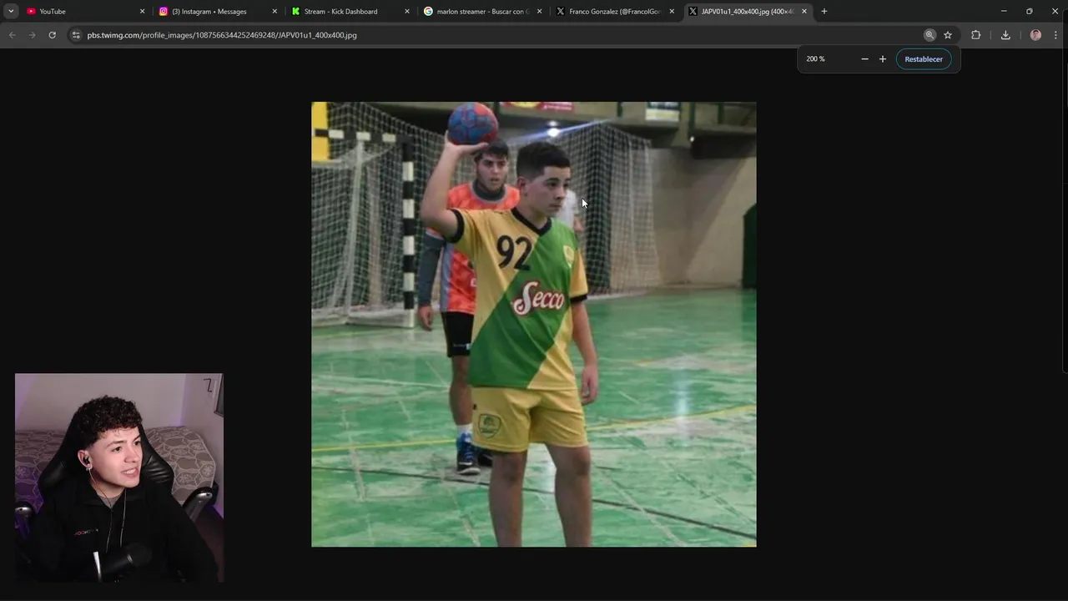Reload the current page
The height and width of the screenshot is (601, 1068).
[52, 35]
